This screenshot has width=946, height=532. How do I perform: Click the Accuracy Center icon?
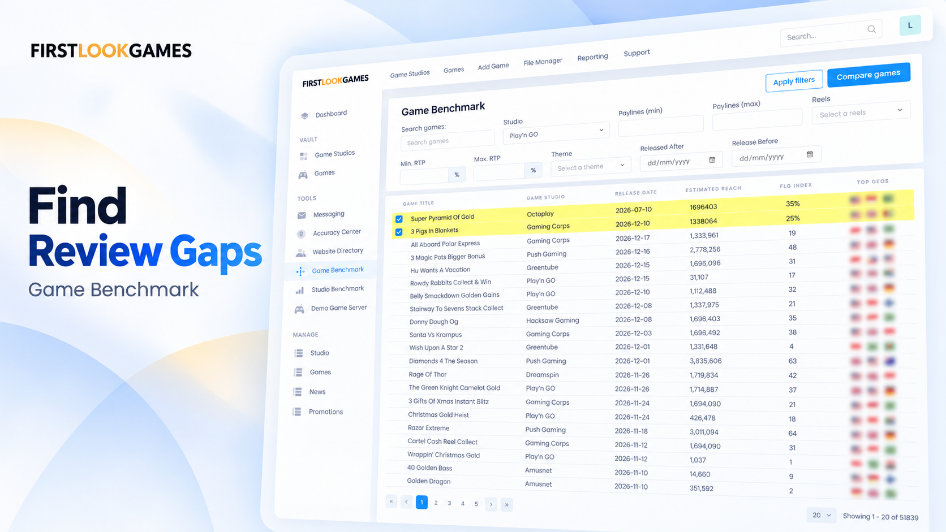pos(301,233)
